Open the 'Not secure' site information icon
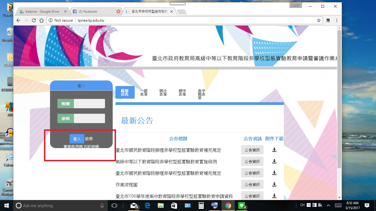376x211 pixels. [51, 20]
